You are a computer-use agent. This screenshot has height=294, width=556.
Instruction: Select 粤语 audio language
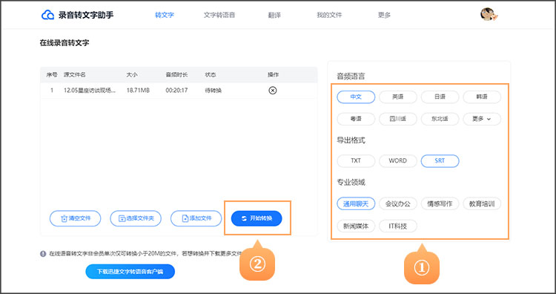pyautogui.click(x=356, y=119)
